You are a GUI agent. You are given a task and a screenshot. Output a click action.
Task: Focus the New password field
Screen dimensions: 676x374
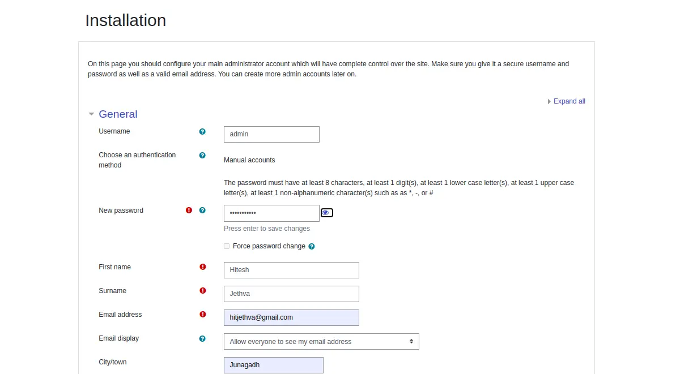click(x=271, y=213)
